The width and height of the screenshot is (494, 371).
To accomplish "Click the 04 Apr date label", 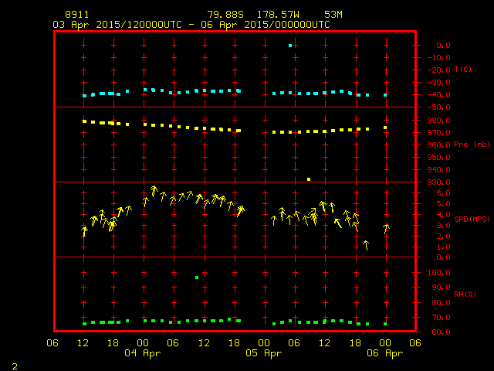I will click(143, 352).
